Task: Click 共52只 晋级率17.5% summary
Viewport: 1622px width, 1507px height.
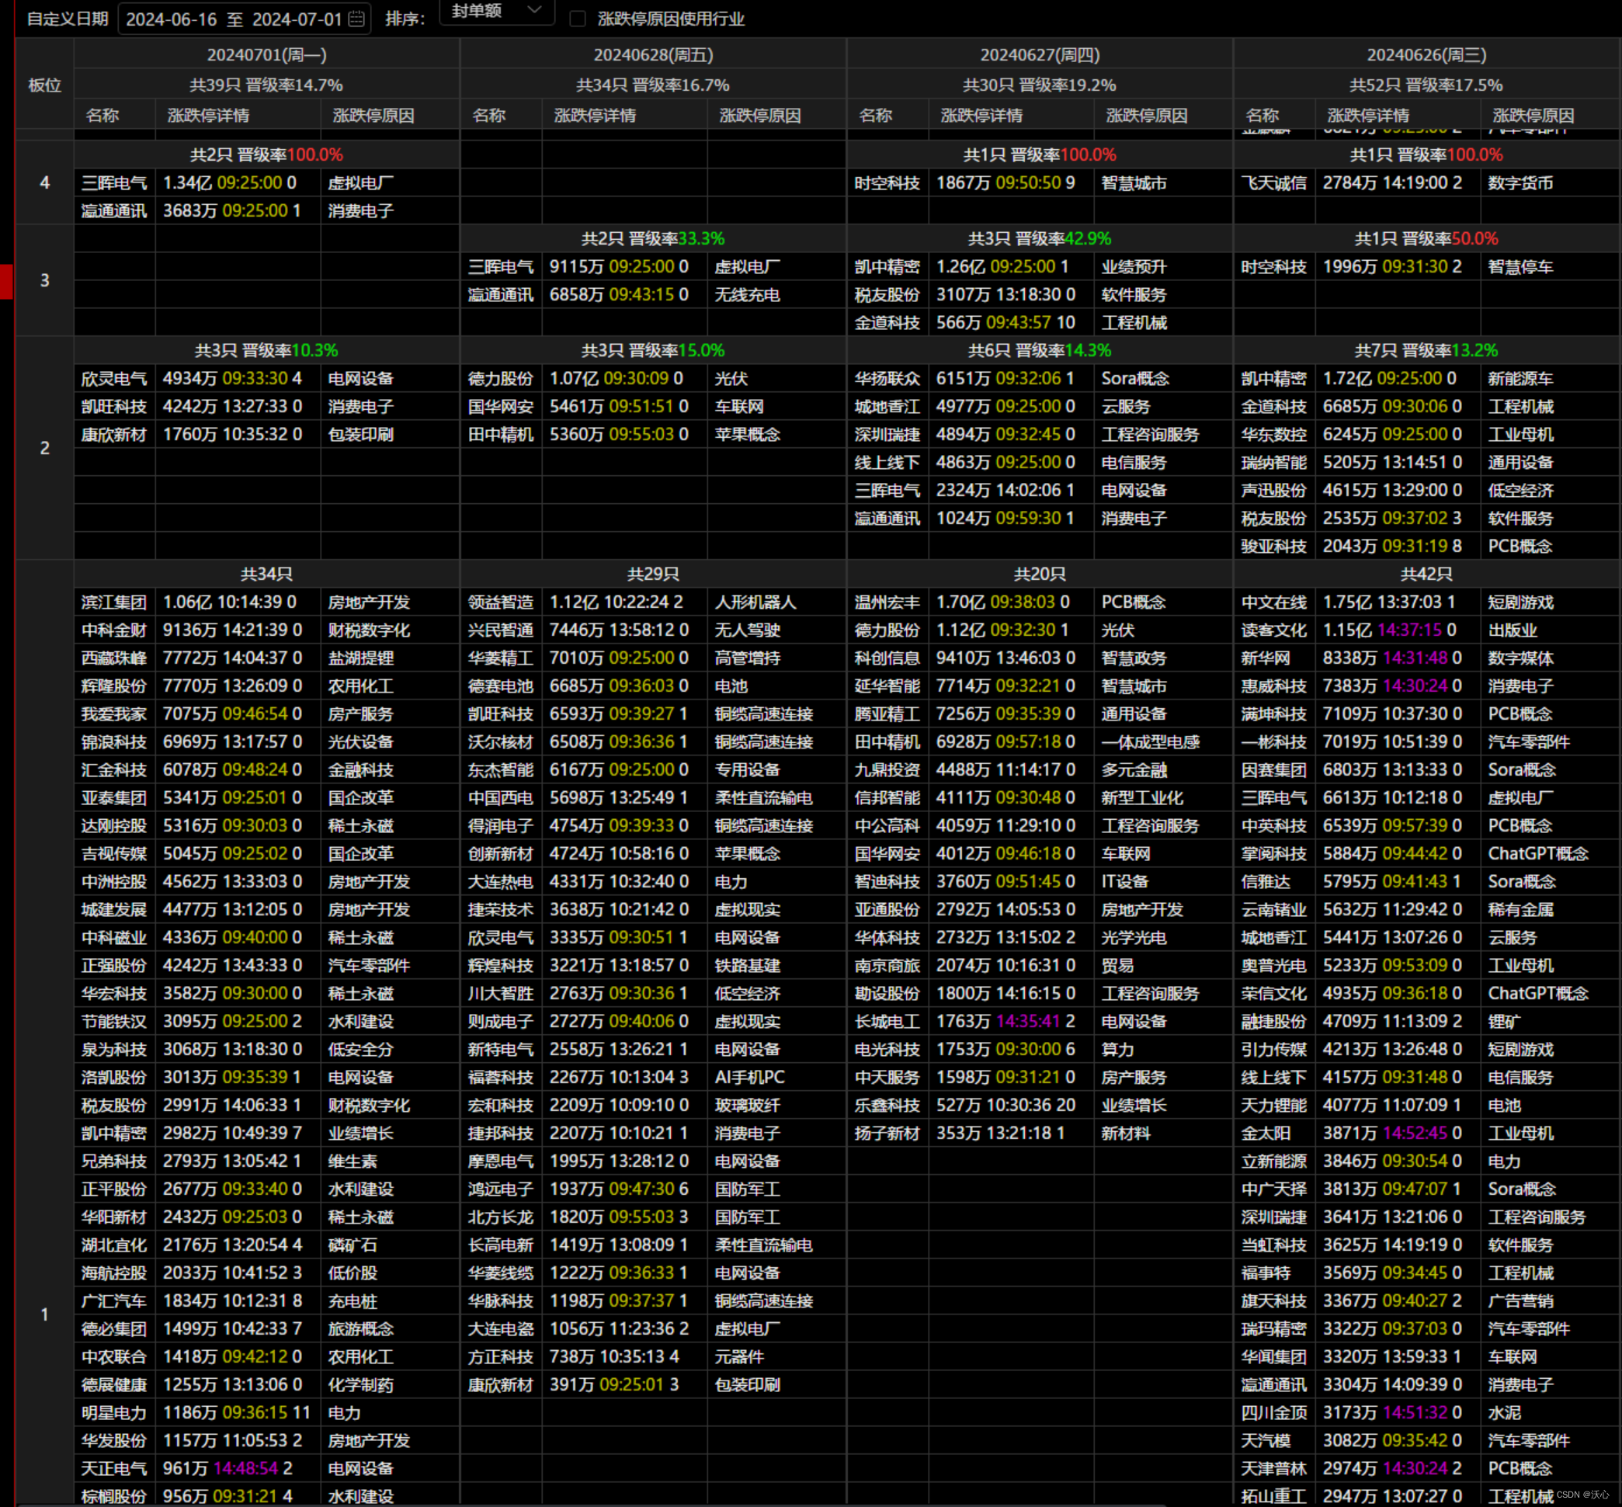Action: coord(1426,85)
